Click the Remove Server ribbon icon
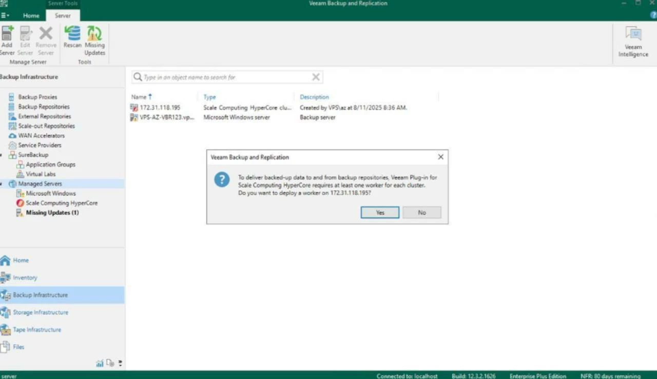The image size is (657, 379). 46,41
